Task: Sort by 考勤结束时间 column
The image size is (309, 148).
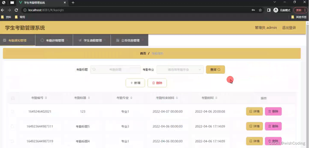Action: tap(177, 98)
